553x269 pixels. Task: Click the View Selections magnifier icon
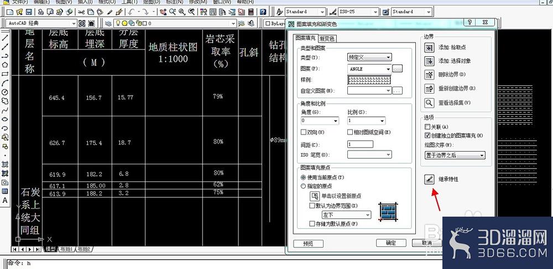(429, 103)
